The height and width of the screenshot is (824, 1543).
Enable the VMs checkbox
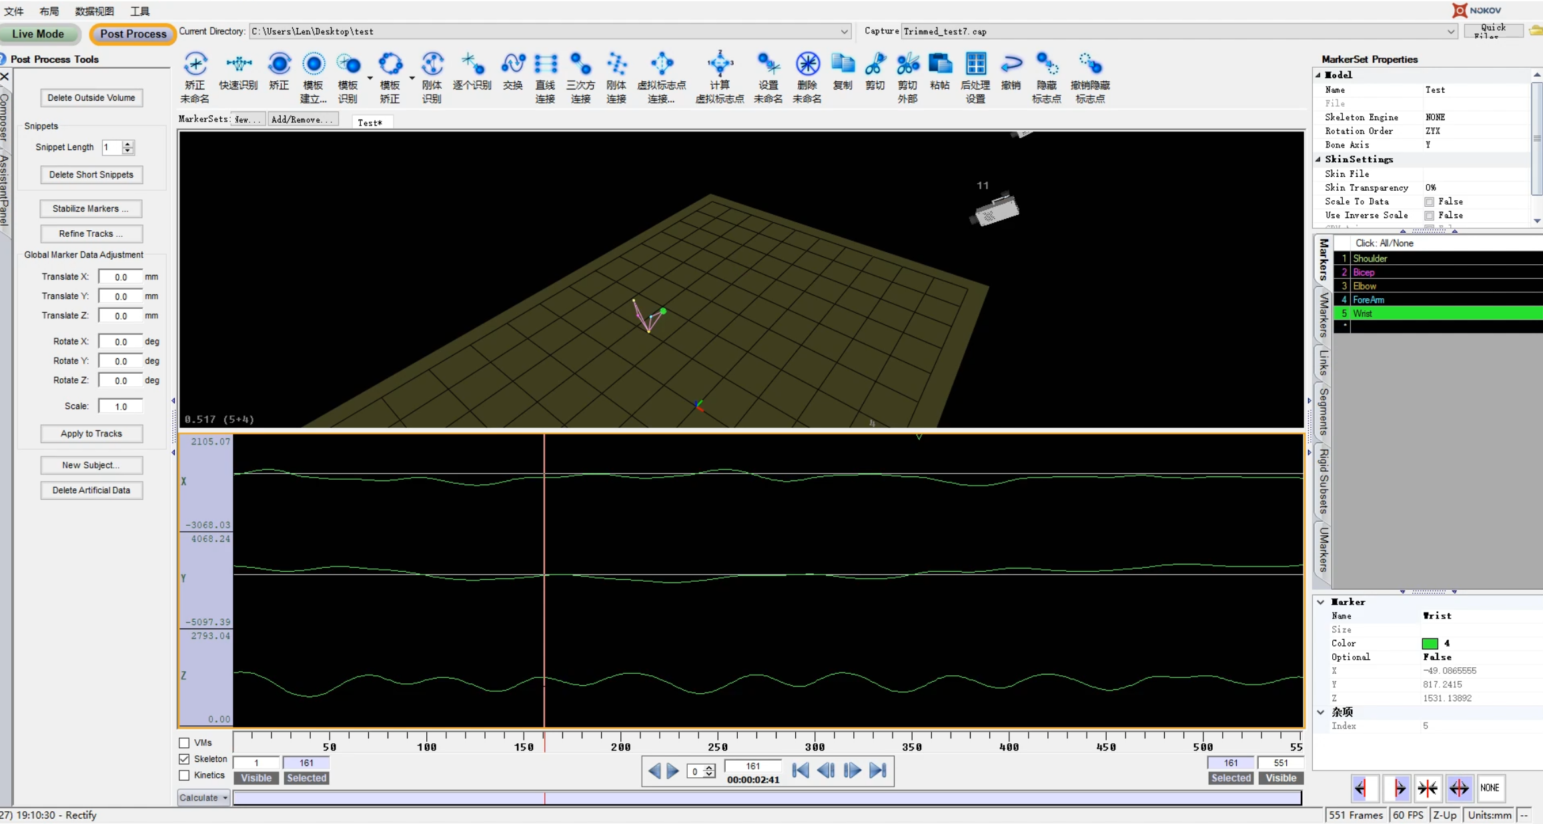(x=185, y=743)
